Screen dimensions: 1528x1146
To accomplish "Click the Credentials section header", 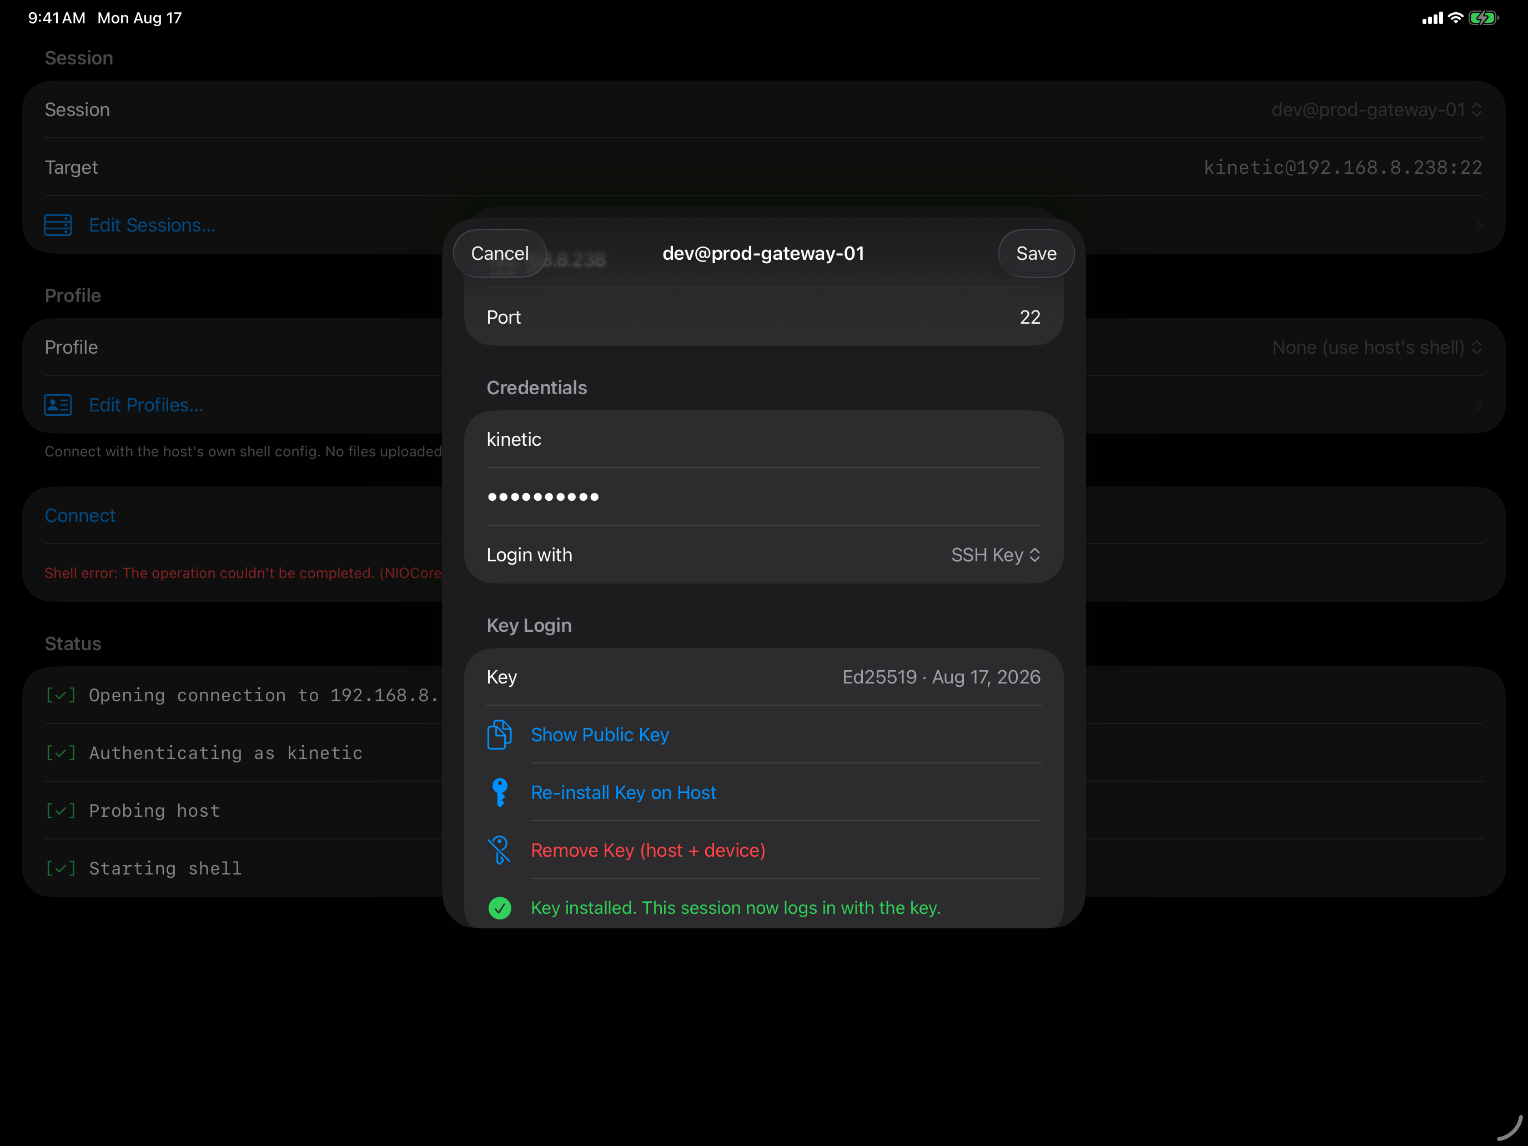I will tap(537, 388).
